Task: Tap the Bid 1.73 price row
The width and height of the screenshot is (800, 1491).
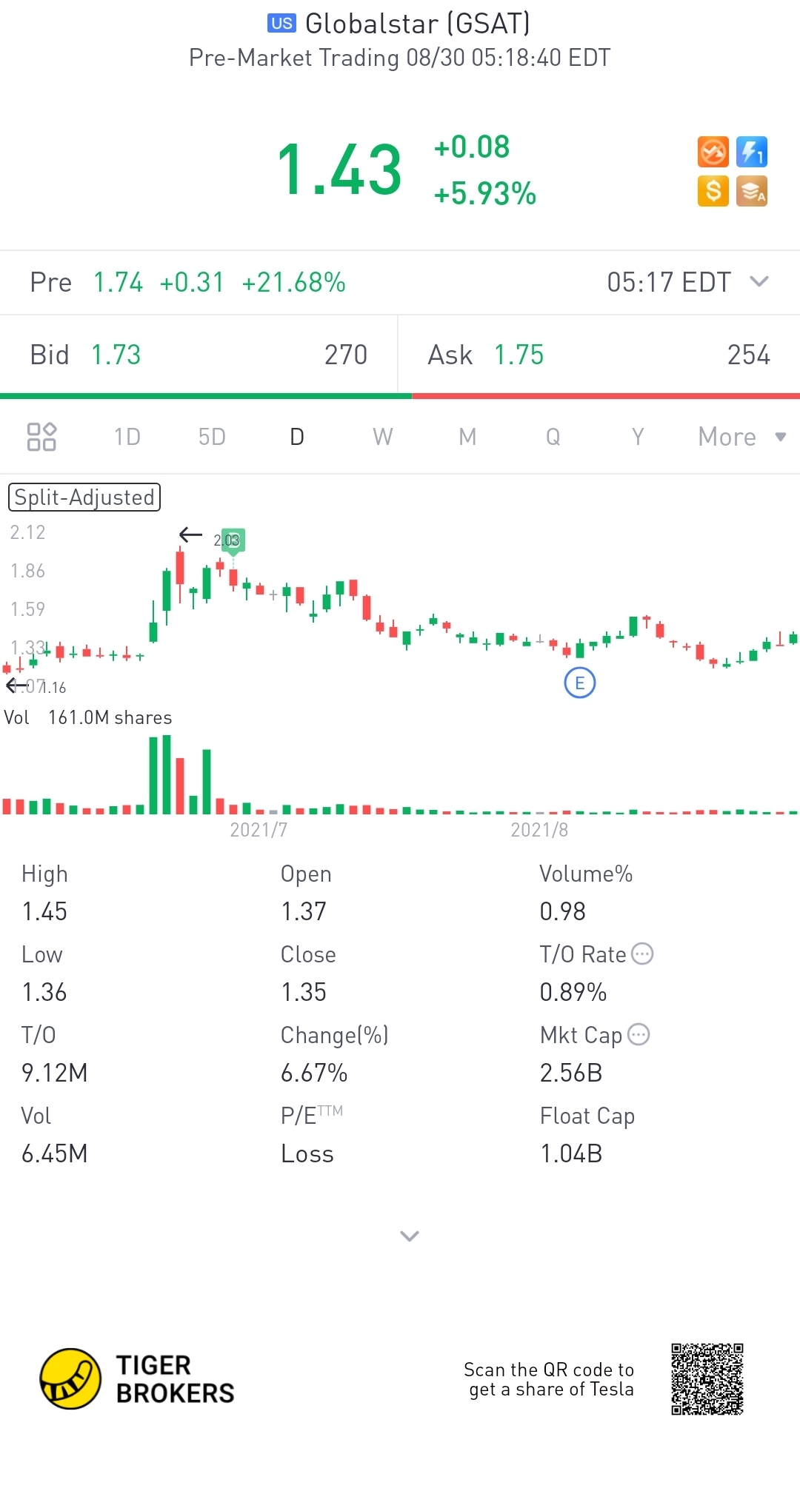Action: [199, 355]
